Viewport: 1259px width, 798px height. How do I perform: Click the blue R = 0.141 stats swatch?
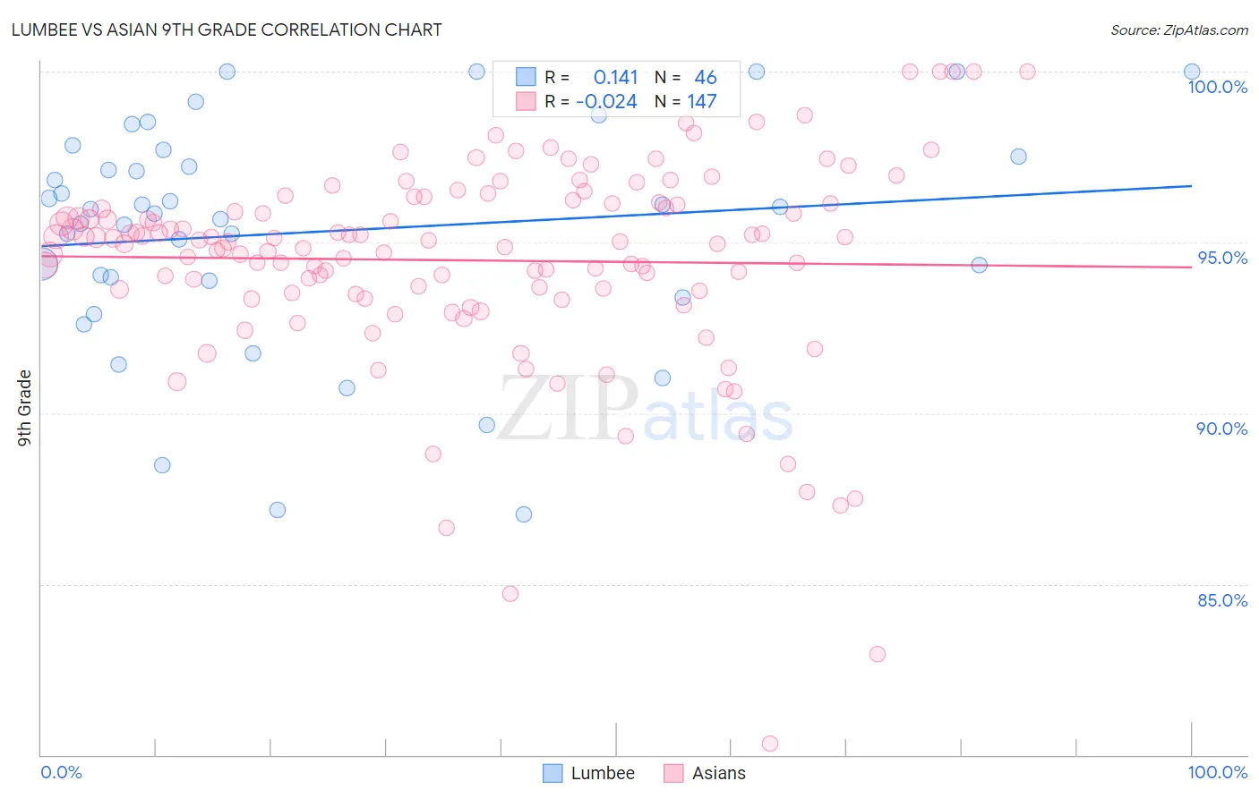526,78
